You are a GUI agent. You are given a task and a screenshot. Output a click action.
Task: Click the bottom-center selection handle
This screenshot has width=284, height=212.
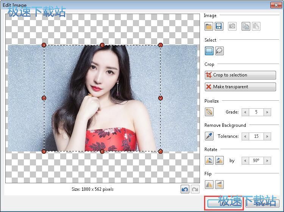tap(102, 151)
